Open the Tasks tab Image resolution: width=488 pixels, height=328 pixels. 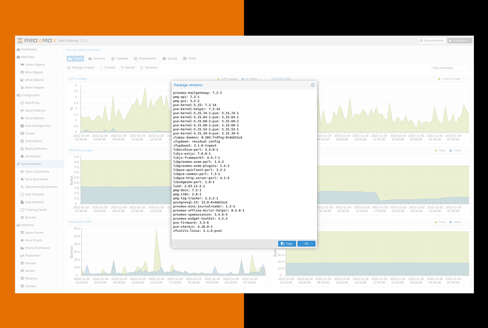(190, 59)
